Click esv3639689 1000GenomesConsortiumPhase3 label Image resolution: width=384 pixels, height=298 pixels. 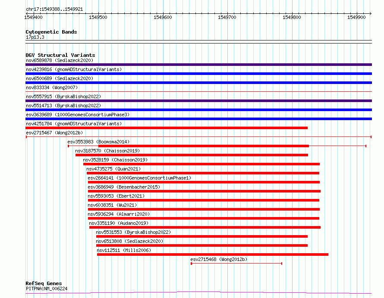[78, 115]
